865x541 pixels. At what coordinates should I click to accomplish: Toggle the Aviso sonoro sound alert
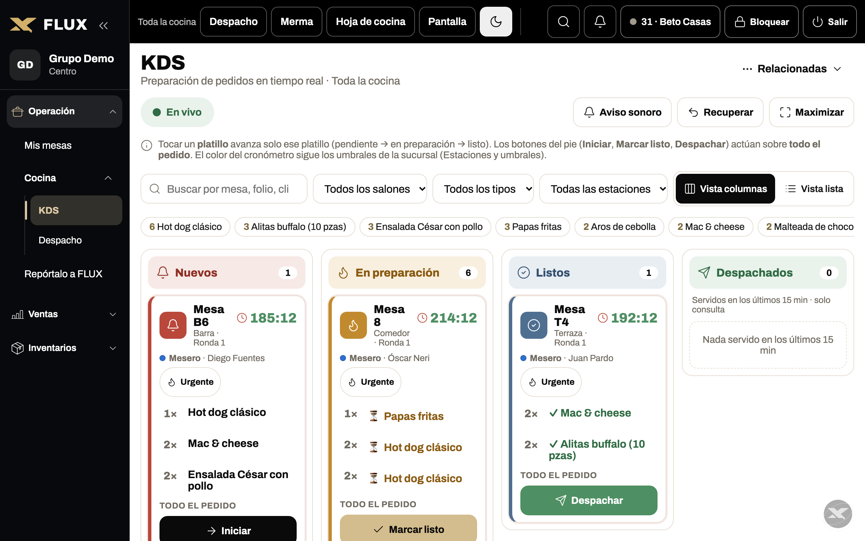622,112
